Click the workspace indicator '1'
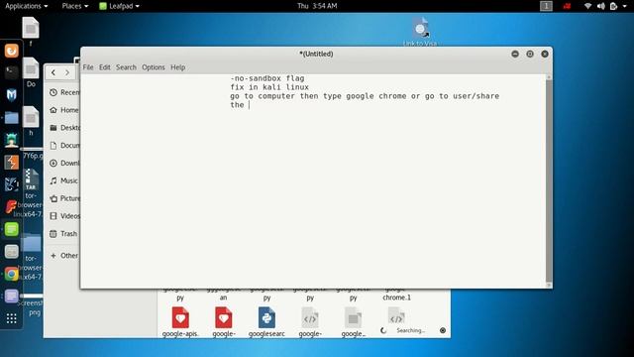The width and height of the screenshot is (634, 357). (x=546, y=6)
